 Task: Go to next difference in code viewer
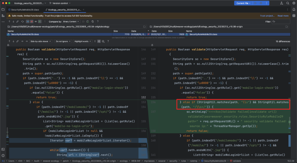[x=13, y=41]
